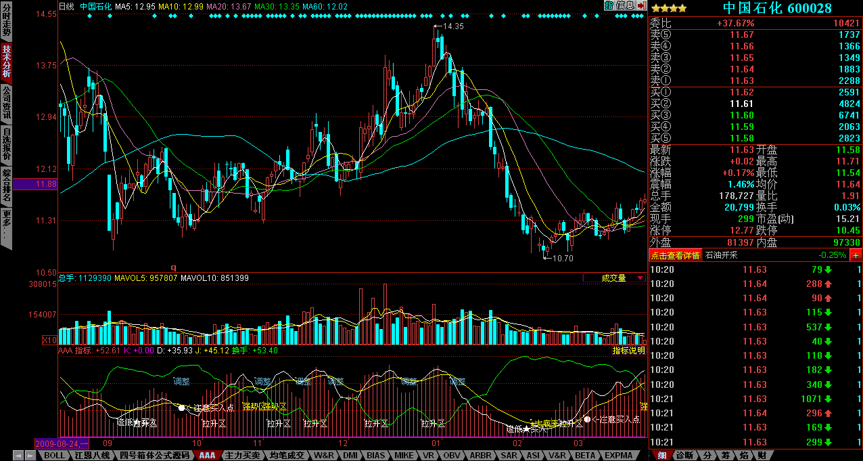The height and width of the screenshot is (461, 863).
Task: Select the 财 tab at bottom right
Action: [x=762, y=456]
